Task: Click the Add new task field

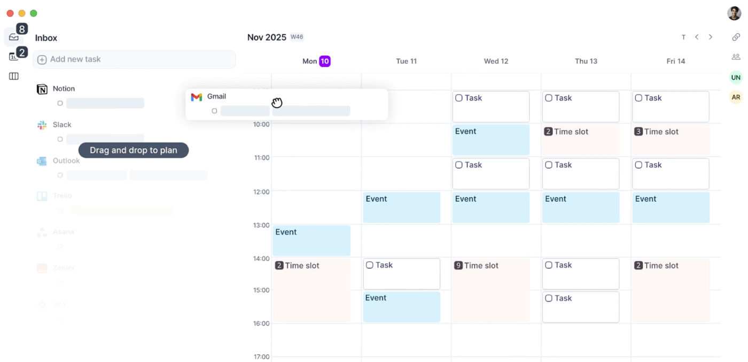Action: (x=134, y=59)
